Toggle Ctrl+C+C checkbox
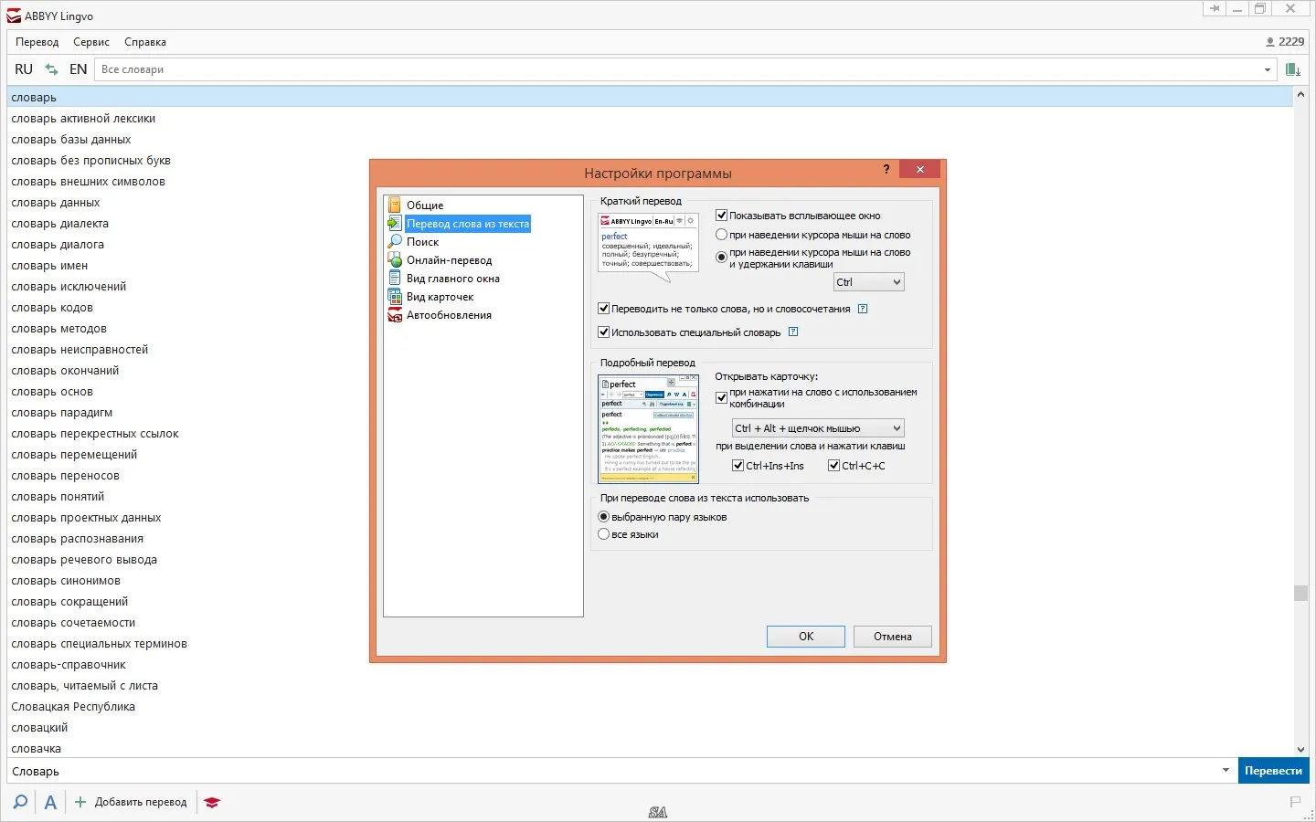The width and height of the screenshot is (1316, 822). click(x=833, y=466)
